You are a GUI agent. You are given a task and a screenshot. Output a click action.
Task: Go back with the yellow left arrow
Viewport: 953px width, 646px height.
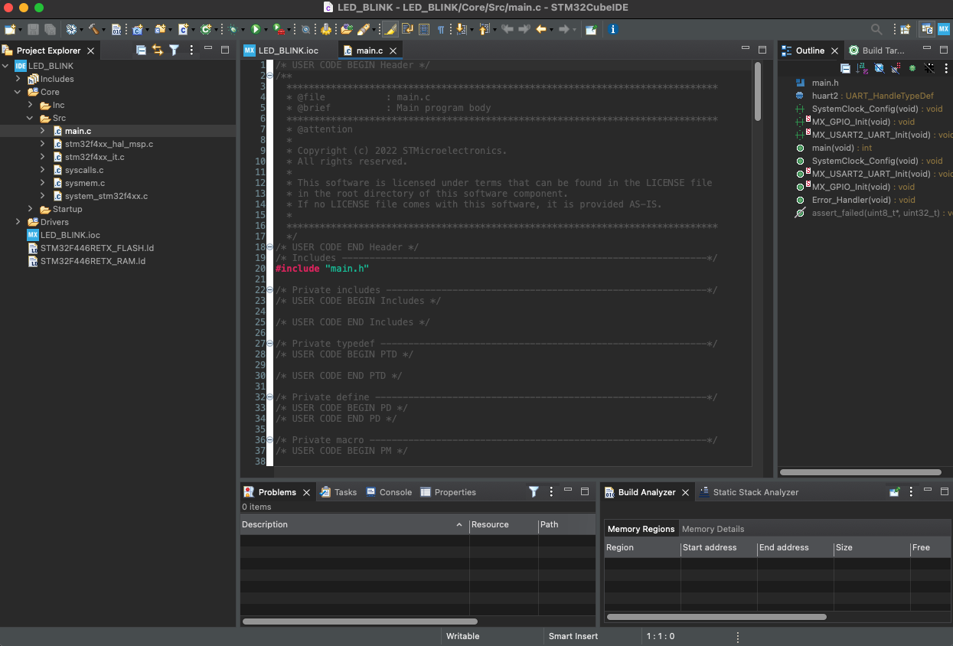pyautogui.click(x=541, y=29)
